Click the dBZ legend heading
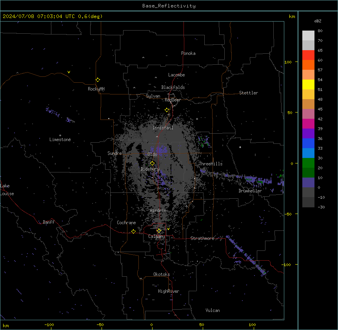This screenshot has width=338, height=330. click(318, 21)
